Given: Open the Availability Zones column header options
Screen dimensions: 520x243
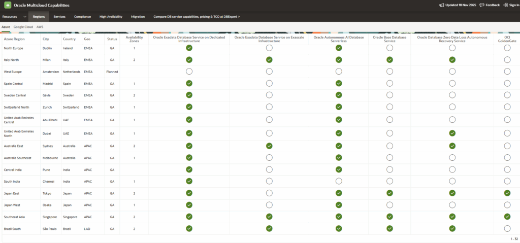Looking at the screenshot, I should pyautogui.click(x=134, y=39).
